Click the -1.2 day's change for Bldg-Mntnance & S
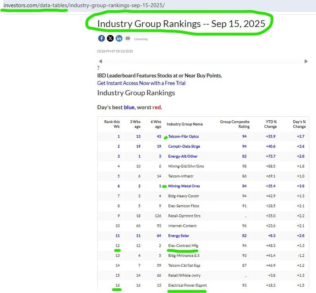 point(301,256)
